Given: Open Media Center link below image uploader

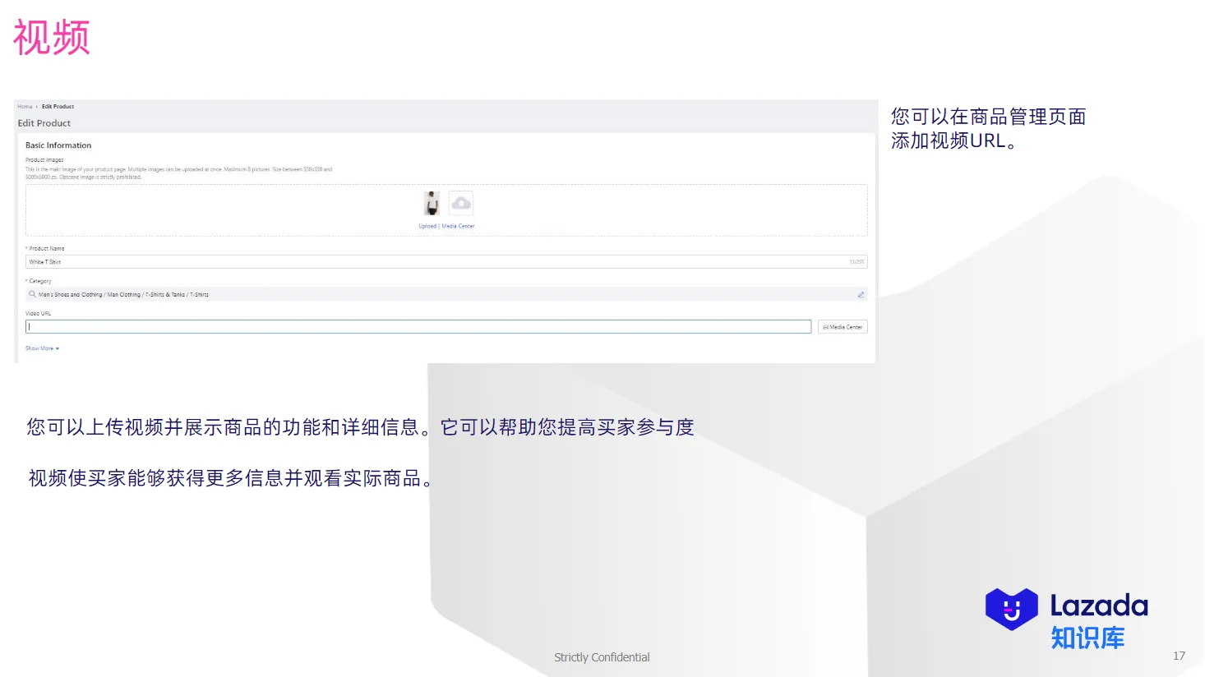Looking at the screenshot, I should coord(458,226).
